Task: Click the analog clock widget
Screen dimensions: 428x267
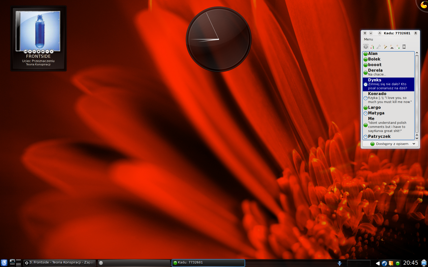Action: (x=219, y=39)
